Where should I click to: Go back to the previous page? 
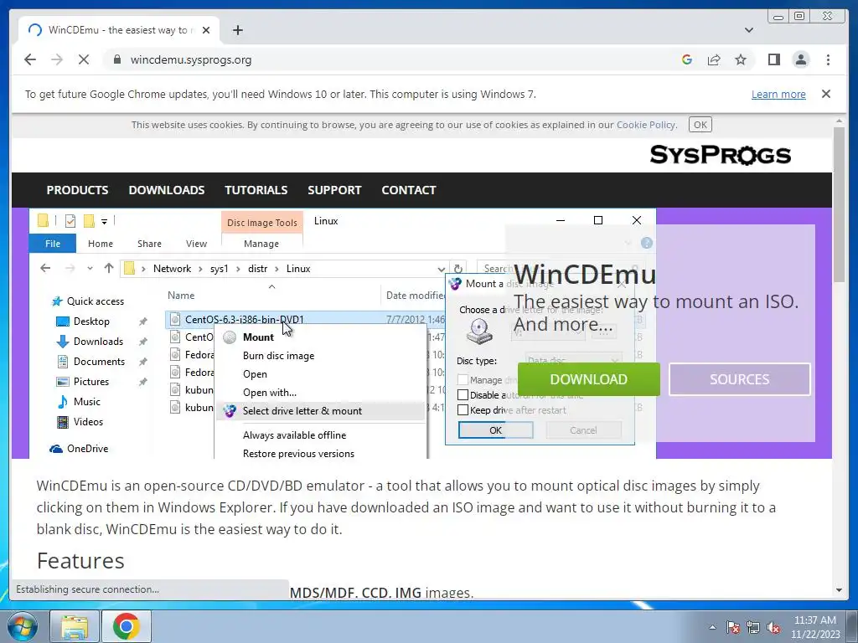coord(30,59)
